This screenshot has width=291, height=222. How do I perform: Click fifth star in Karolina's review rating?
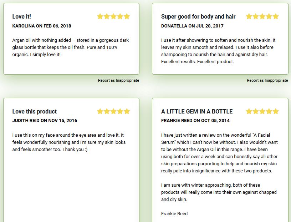point(127,16)
